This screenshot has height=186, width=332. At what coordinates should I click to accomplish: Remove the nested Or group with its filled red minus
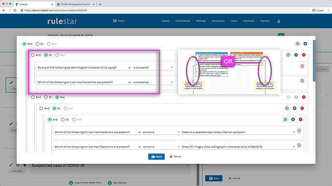click(x=302, y=108)
